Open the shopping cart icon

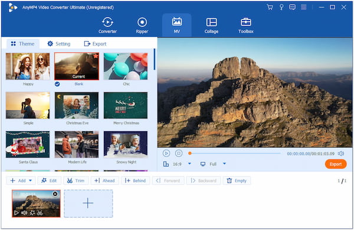270,7
